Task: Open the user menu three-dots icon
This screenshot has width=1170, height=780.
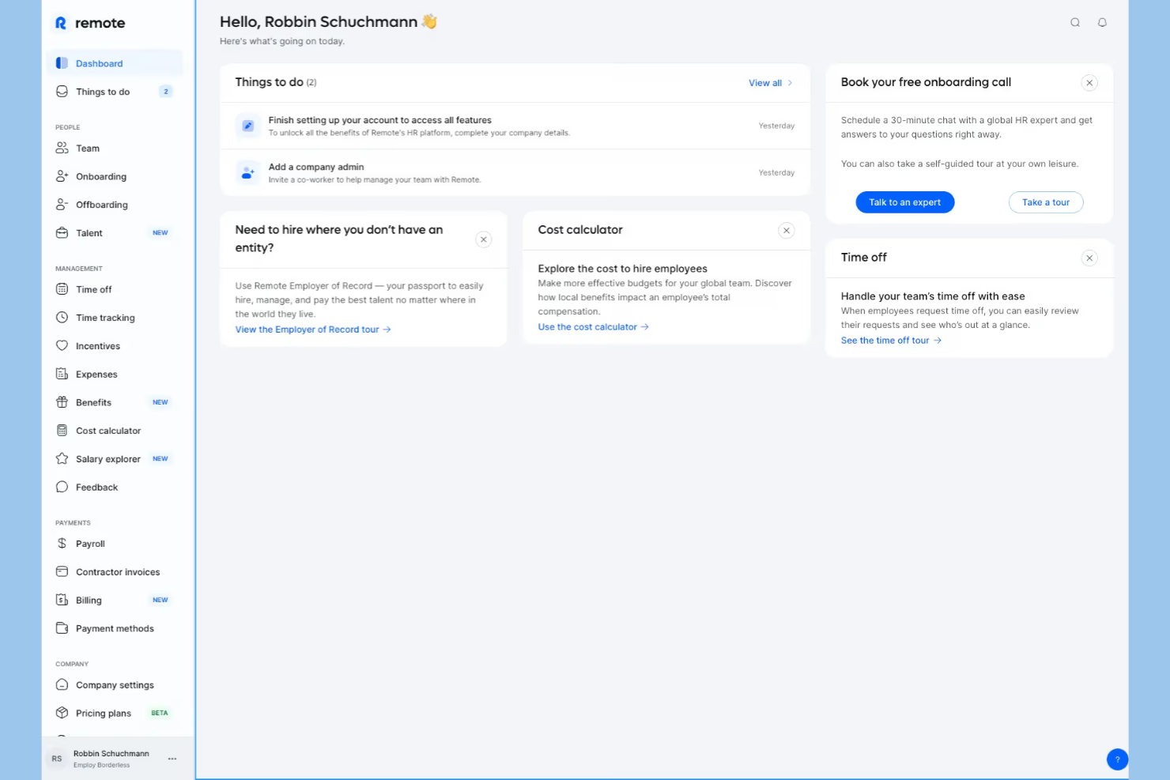Action: point(172,759)
